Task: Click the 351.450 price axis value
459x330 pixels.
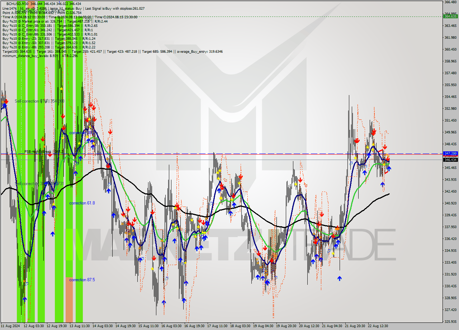Action: click(x=450, y=121)
